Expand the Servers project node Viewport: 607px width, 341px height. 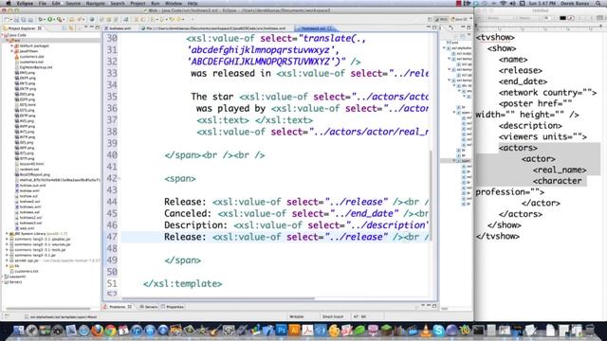(3, 282)
